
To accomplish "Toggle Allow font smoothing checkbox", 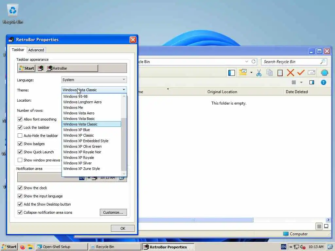I will [20, 119].
